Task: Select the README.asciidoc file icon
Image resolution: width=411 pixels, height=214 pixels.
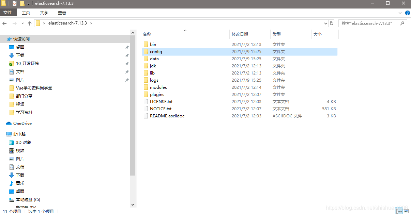Action: click(146, 116)
